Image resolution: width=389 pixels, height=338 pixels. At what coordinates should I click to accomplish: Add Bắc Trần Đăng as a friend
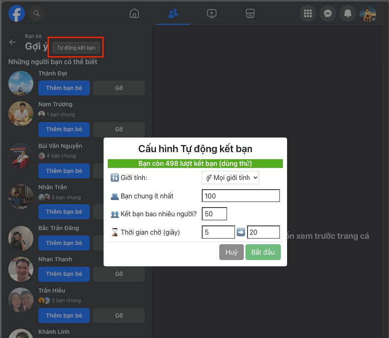click(x=64, y=243)
